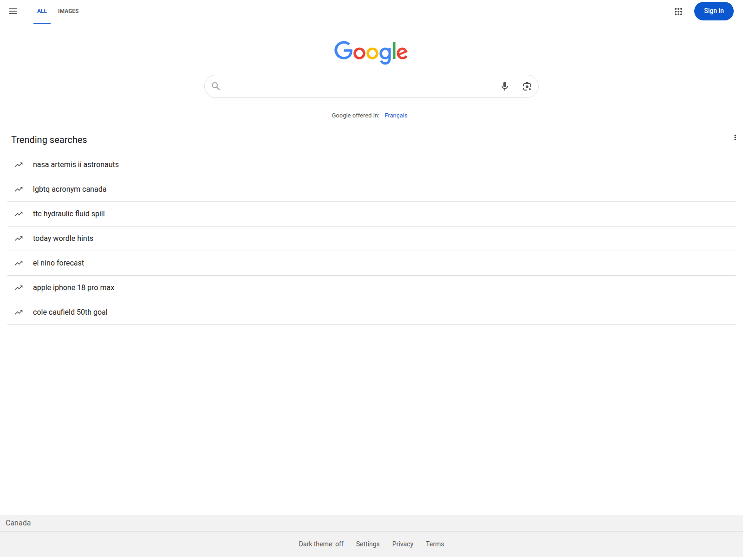Click the Google logo

click(x=371, y=52)
